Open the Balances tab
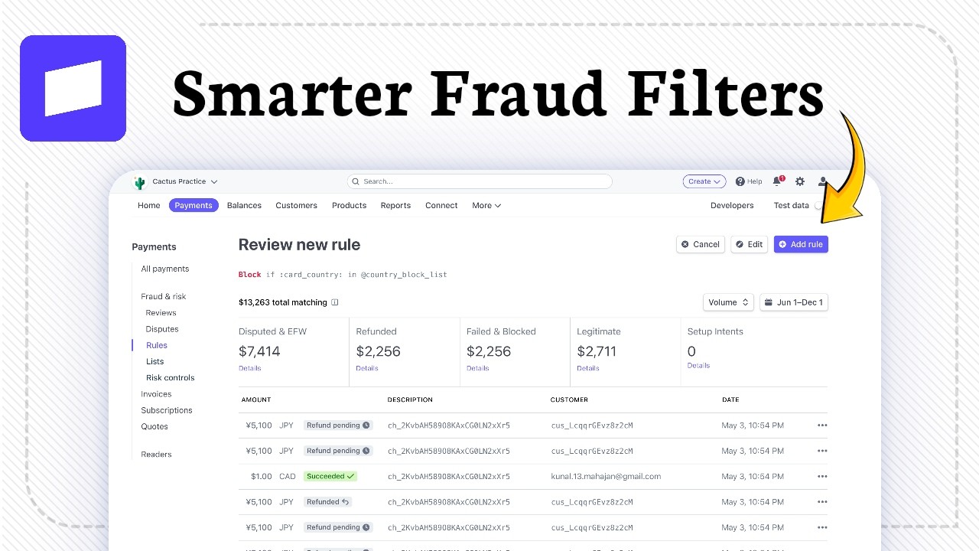Screen dimensions: 979x551 pos(245,205)
